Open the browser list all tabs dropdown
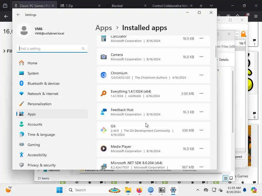The image size is (262, 196). [211, 6]
